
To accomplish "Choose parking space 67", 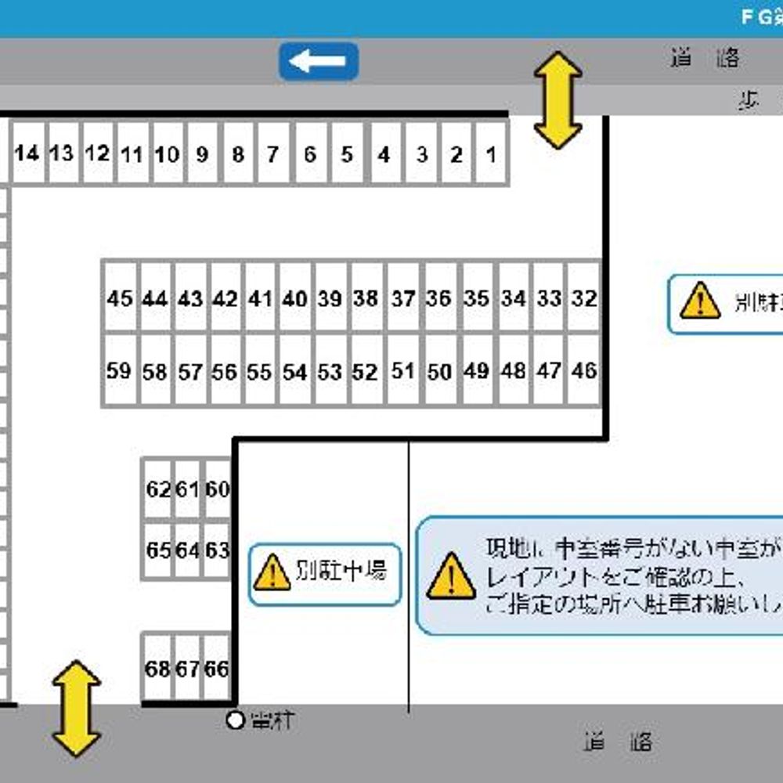I will pos(188,668).
